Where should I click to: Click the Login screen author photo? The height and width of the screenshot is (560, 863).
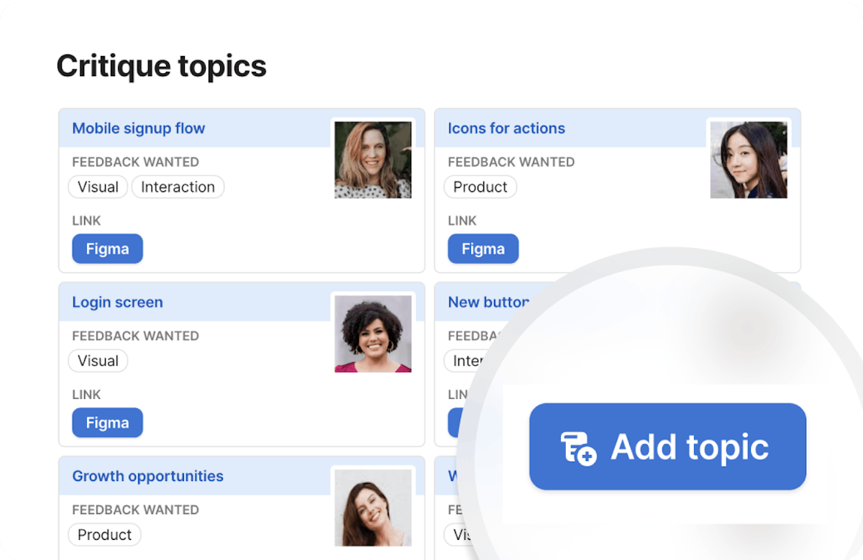373,334
